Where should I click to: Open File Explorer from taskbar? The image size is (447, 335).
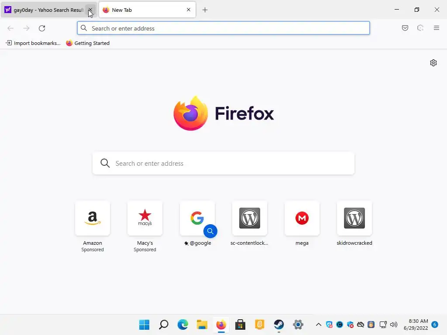[x=202, y=325]
